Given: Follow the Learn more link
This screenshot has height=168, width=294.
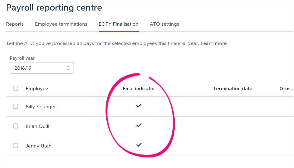Looking at the screenshot, I should [x=213, y=43].
